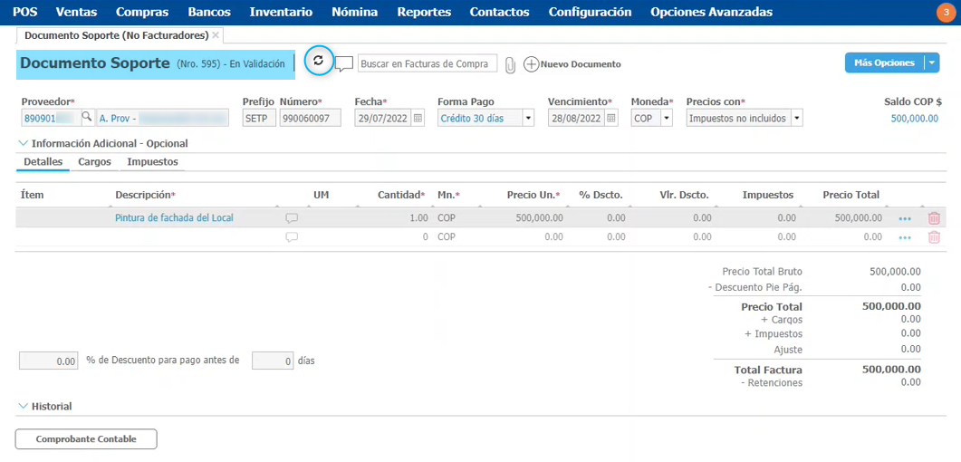Screen dimensions: 961x462
Task: Open three-dots options for Pintura row
Action: tap(904, 218)
